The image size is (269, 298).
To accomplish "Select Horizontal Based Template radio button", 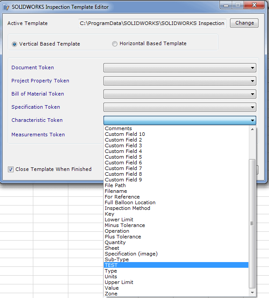I will coord(115,43).
